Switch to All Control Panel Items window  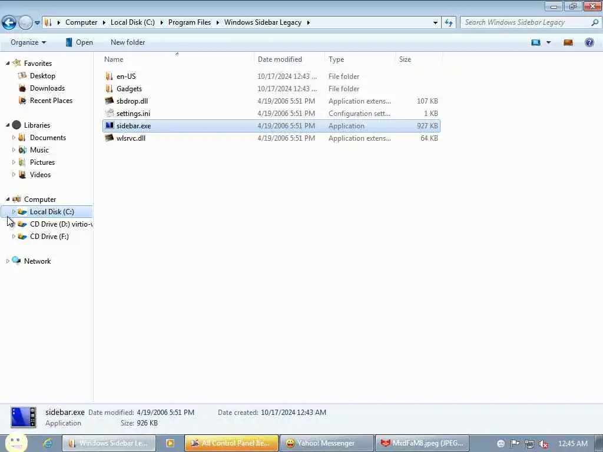tap(231, 443)
